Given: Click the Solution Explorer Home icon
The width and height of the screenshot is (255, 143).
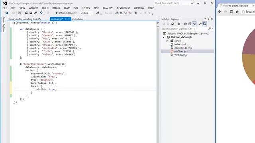Looking at the screenshot, I should 173,24.
